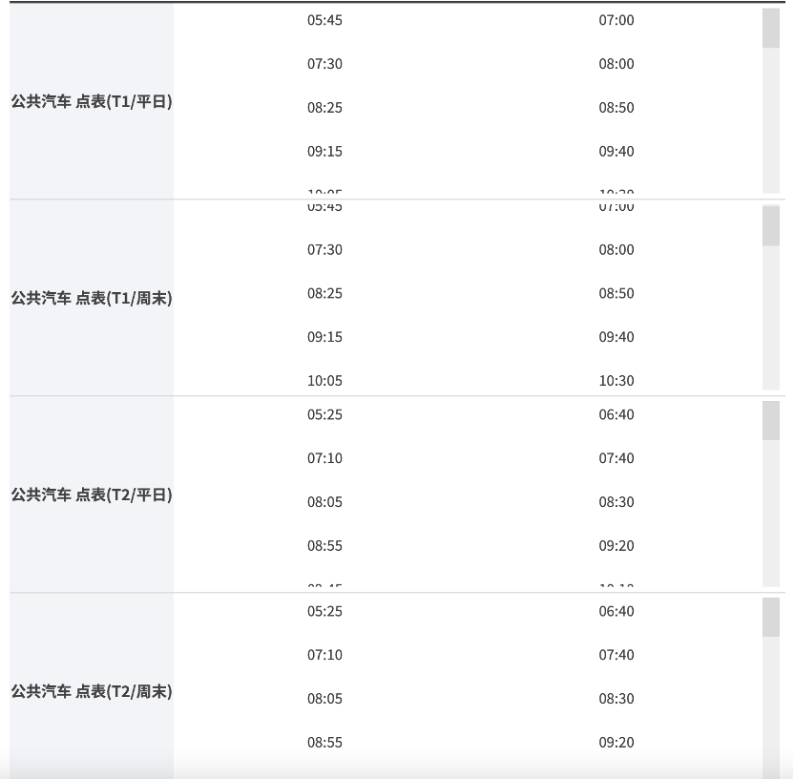This screenshot has height=779, width=794.
Task: Select the 公共汽车 点表(T1/周末) row header
Action: point(92,298)
